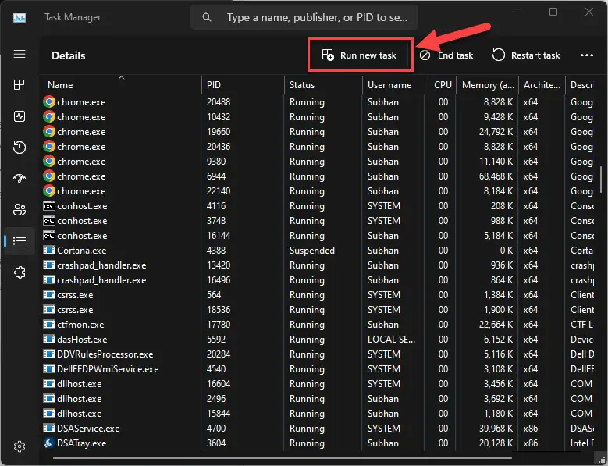Select the Cortana.exe Suspended status cell
This screenshot has height=466, width=608.
(311, 251)
